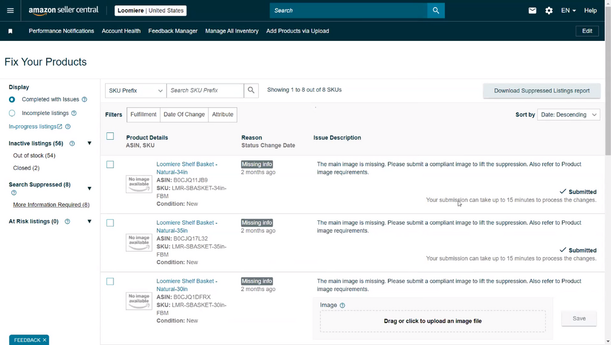Collapse the Inactive listings section arrow
Screen dimensions: 611x345
(89, 143)
